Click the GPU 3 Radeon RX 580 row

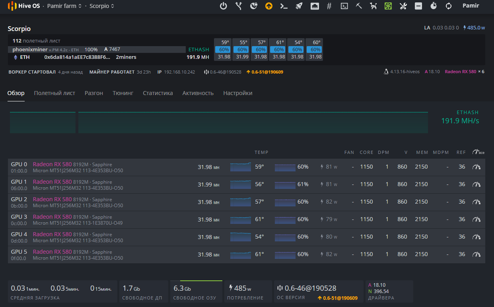[x=52, y=217]
